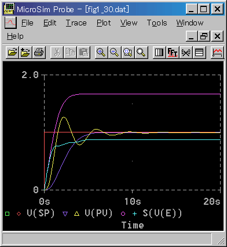The height and width of the screenshot is (247, 227).
Task: Click the magenta circle legend marker
Action: pos(123,213)
